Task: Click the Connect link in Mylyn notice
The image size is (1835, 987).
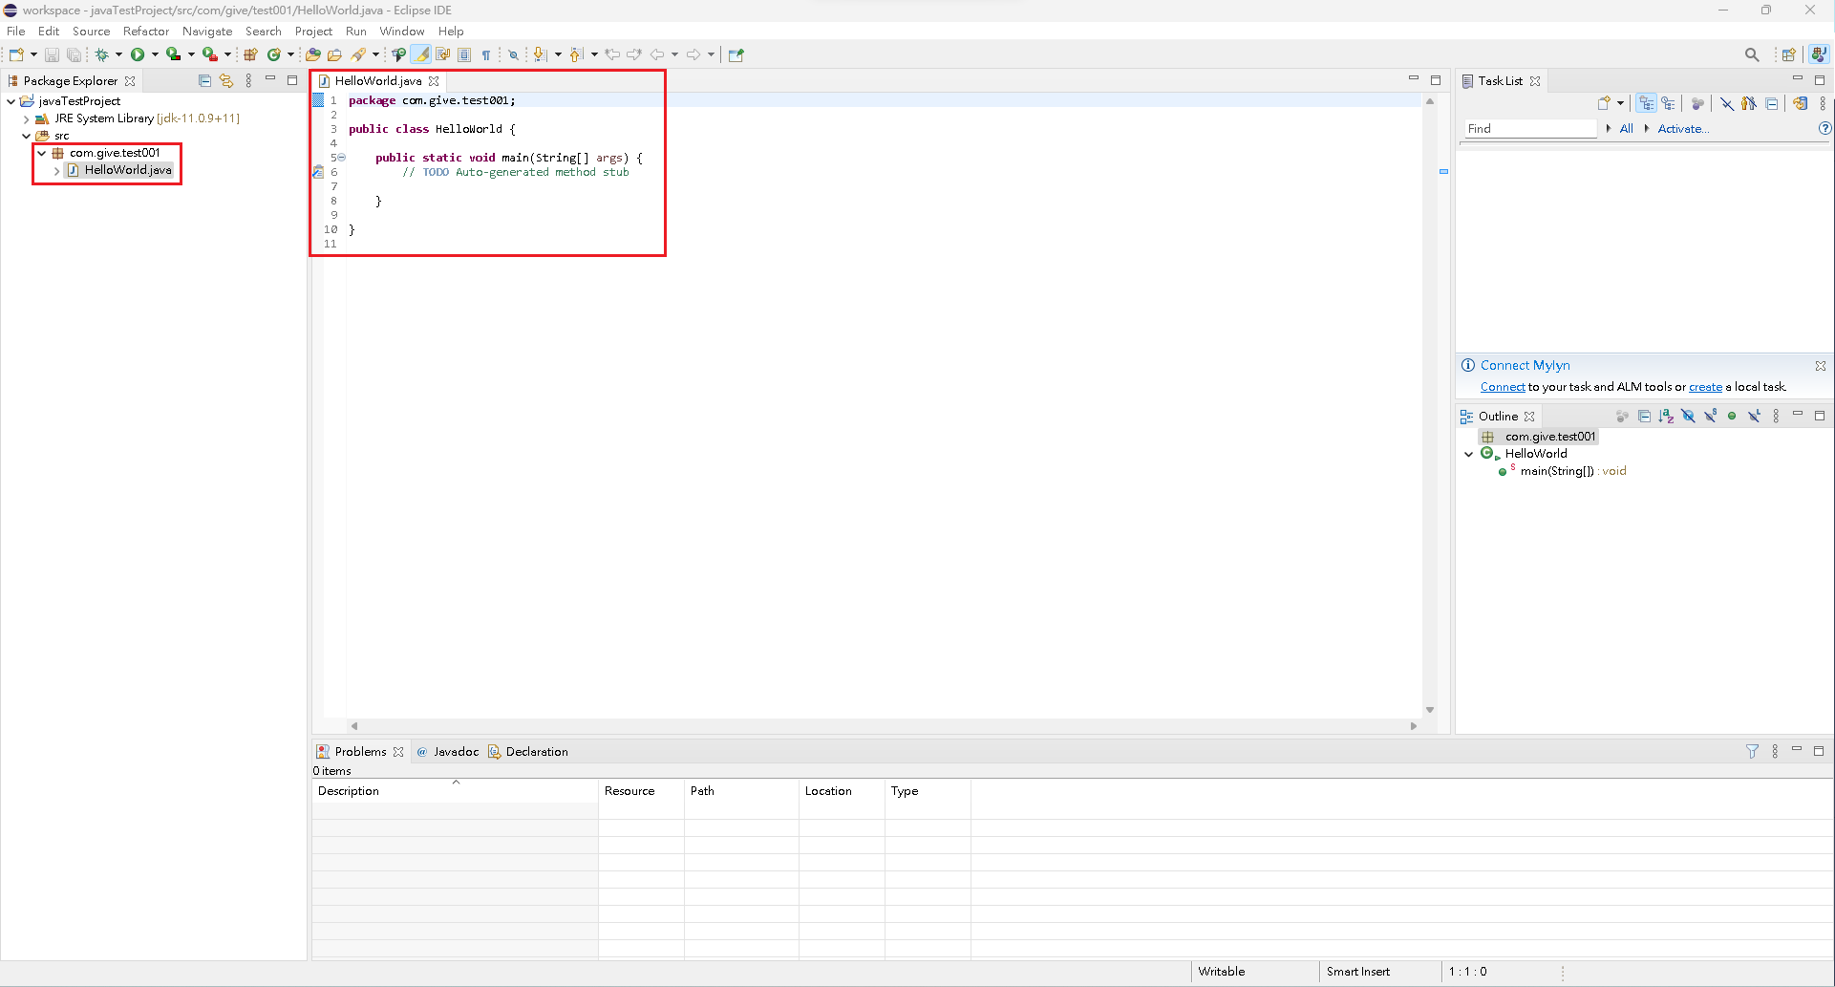Action: [1502, 387]
